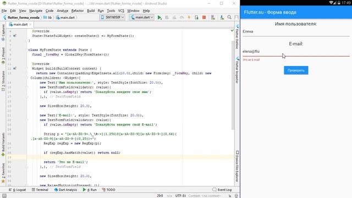This screenshot has width=352, height=198.
Task: Click the E-mail field containing elena@flu
Action: pyautogui.click(x=296, y=52)
